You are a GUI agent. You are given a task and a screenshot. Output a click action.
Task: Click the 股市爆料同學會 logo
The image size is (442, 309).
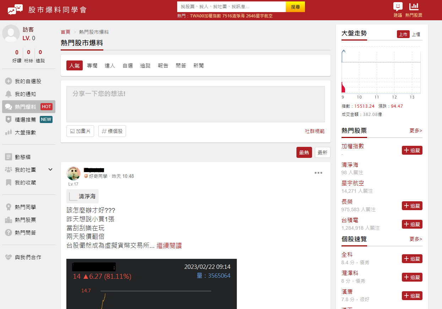(x=45, y=10)
